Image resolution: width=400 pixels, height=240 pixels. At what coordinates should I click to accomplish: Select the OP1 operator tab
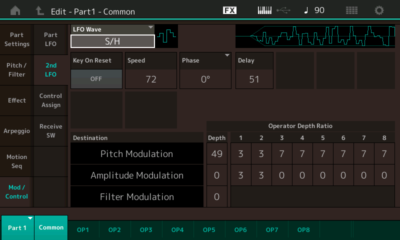[x=83, y=229]
